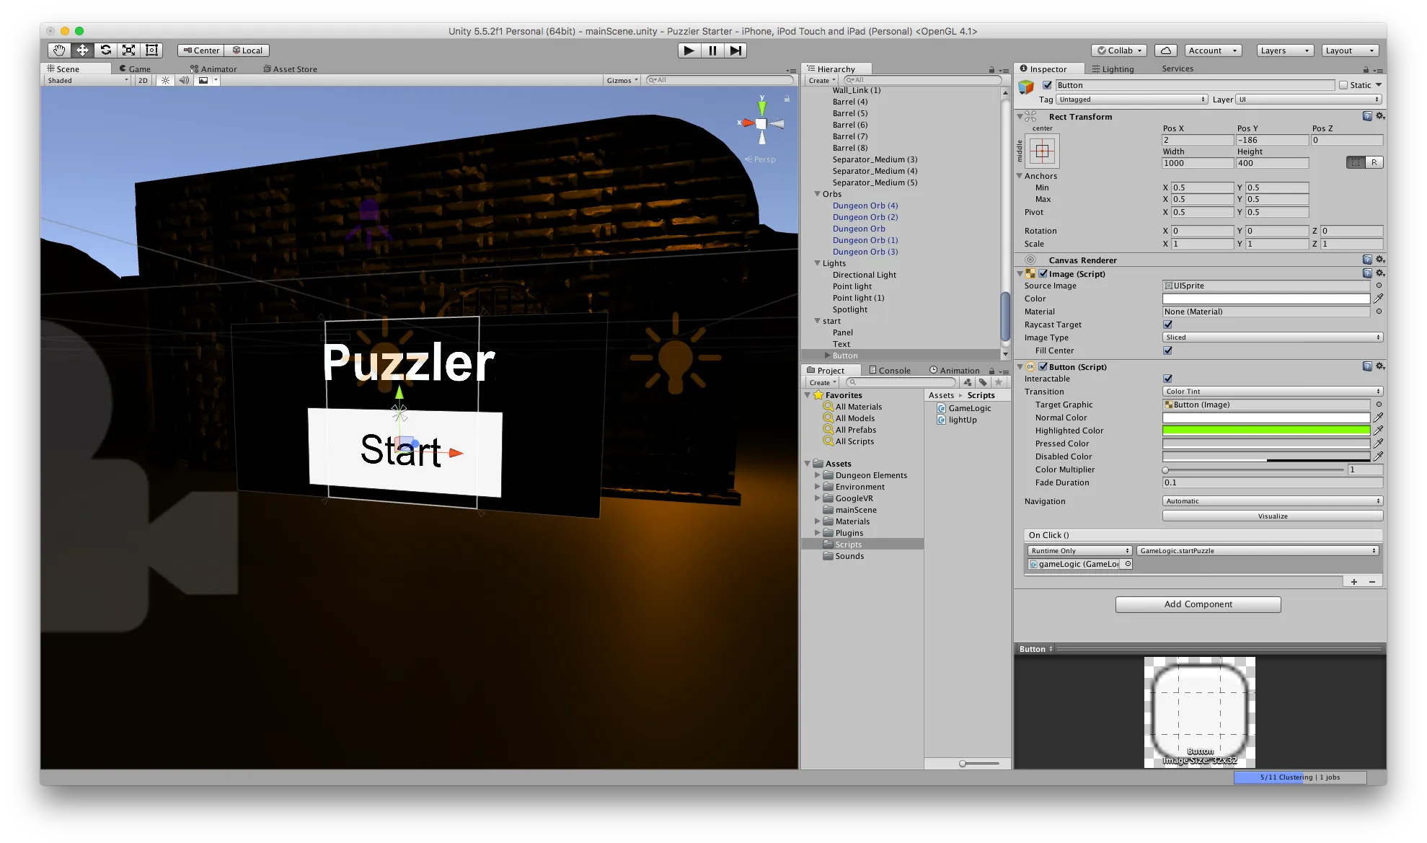Open the Layers dropdown
This screenshot has width=1427, height=843.
[x=1285, y=50]
